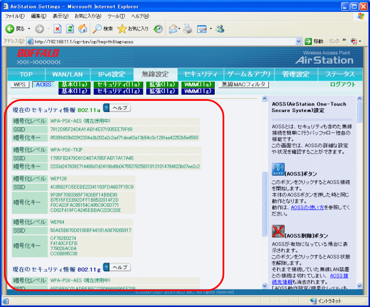The height and width of the screenshot is (307, 370).
Task: Click the ログアウト link
Action: coord(343,84)
